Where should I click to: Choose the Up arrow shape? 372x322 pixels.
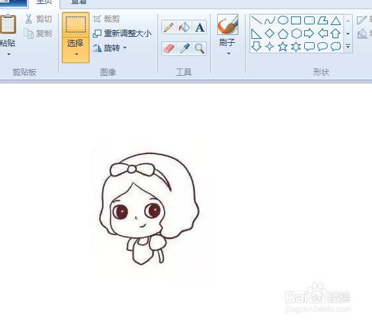[x=336, y=34]
